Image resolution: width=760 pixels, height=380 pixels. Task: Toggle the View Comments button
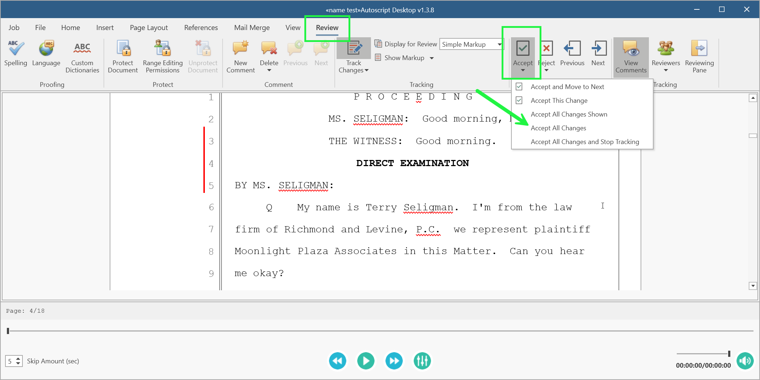click(630, 57)
